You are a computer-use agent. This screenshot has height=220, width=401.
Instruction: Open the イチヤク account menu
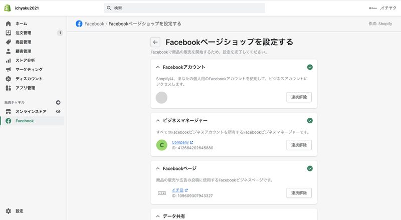[x=382, y=8]
